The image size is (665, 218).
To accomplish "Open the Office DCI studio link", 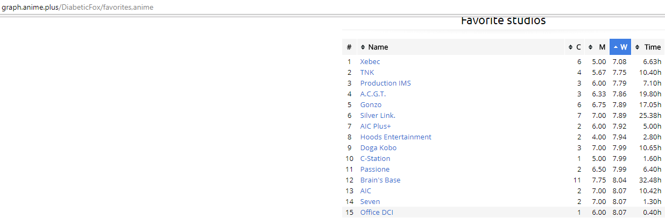I will pos(377,213).
